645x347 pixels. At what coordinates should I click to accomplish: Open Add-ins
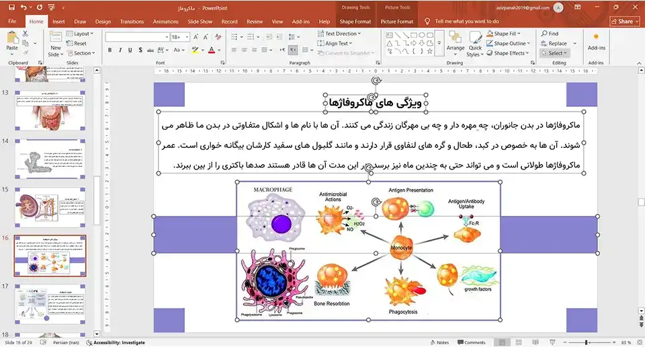[x=596, y=42]
